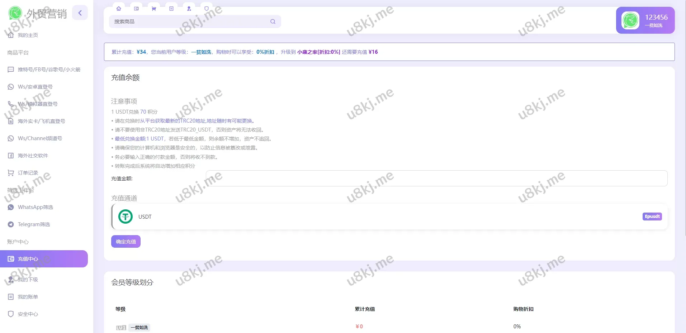
Task: Click the bill document icon in toolbar
Action: tap(171, 9)
